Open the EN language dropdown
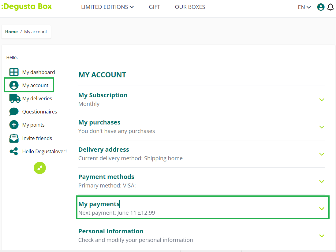The width and height of the screenshot is (336, 252). (304, 7)
